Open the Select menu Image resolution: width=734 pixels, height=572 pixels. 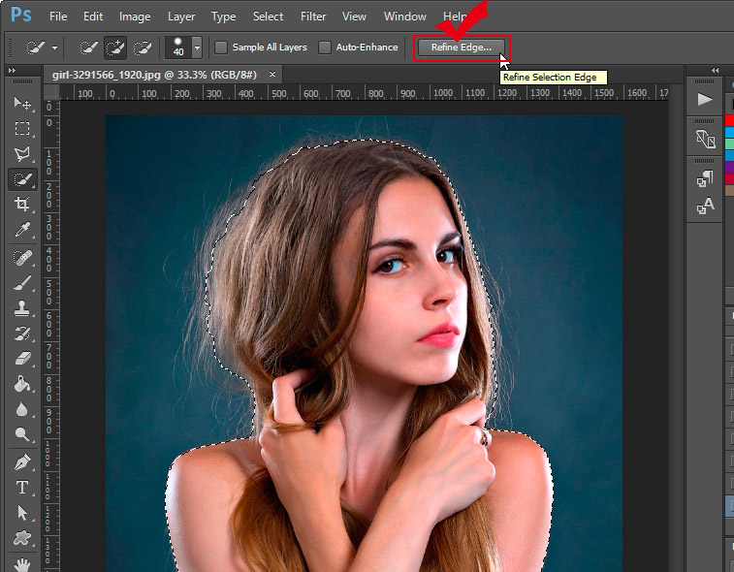(268, 16)
